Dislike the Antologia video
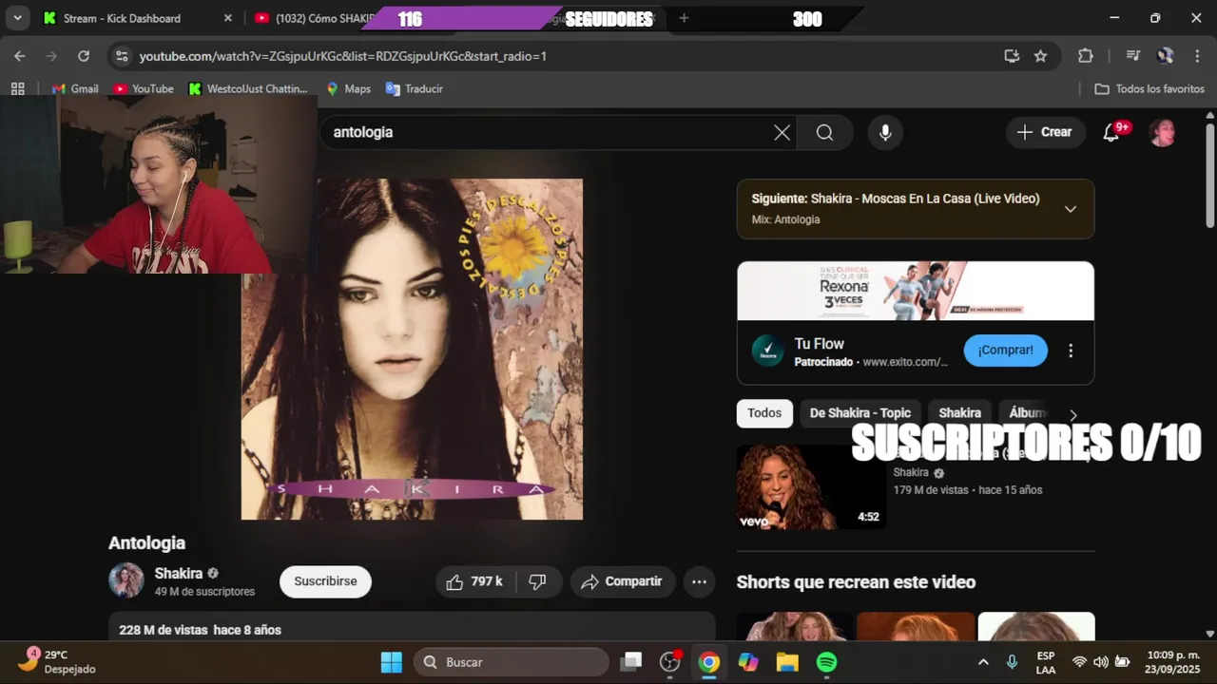Screen dimensions: 1217x684 (x=537, y=581)
